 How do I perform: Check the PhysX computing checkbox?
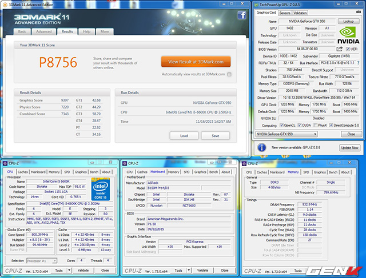tap(315, 125)
